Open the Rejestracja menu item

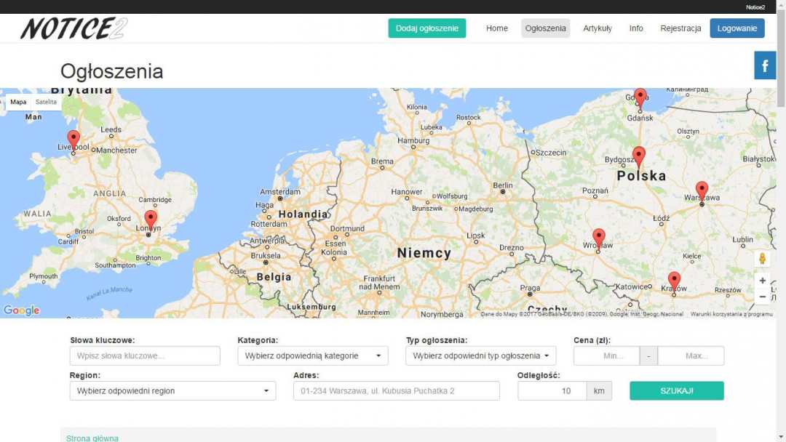(x=680, y=28)
